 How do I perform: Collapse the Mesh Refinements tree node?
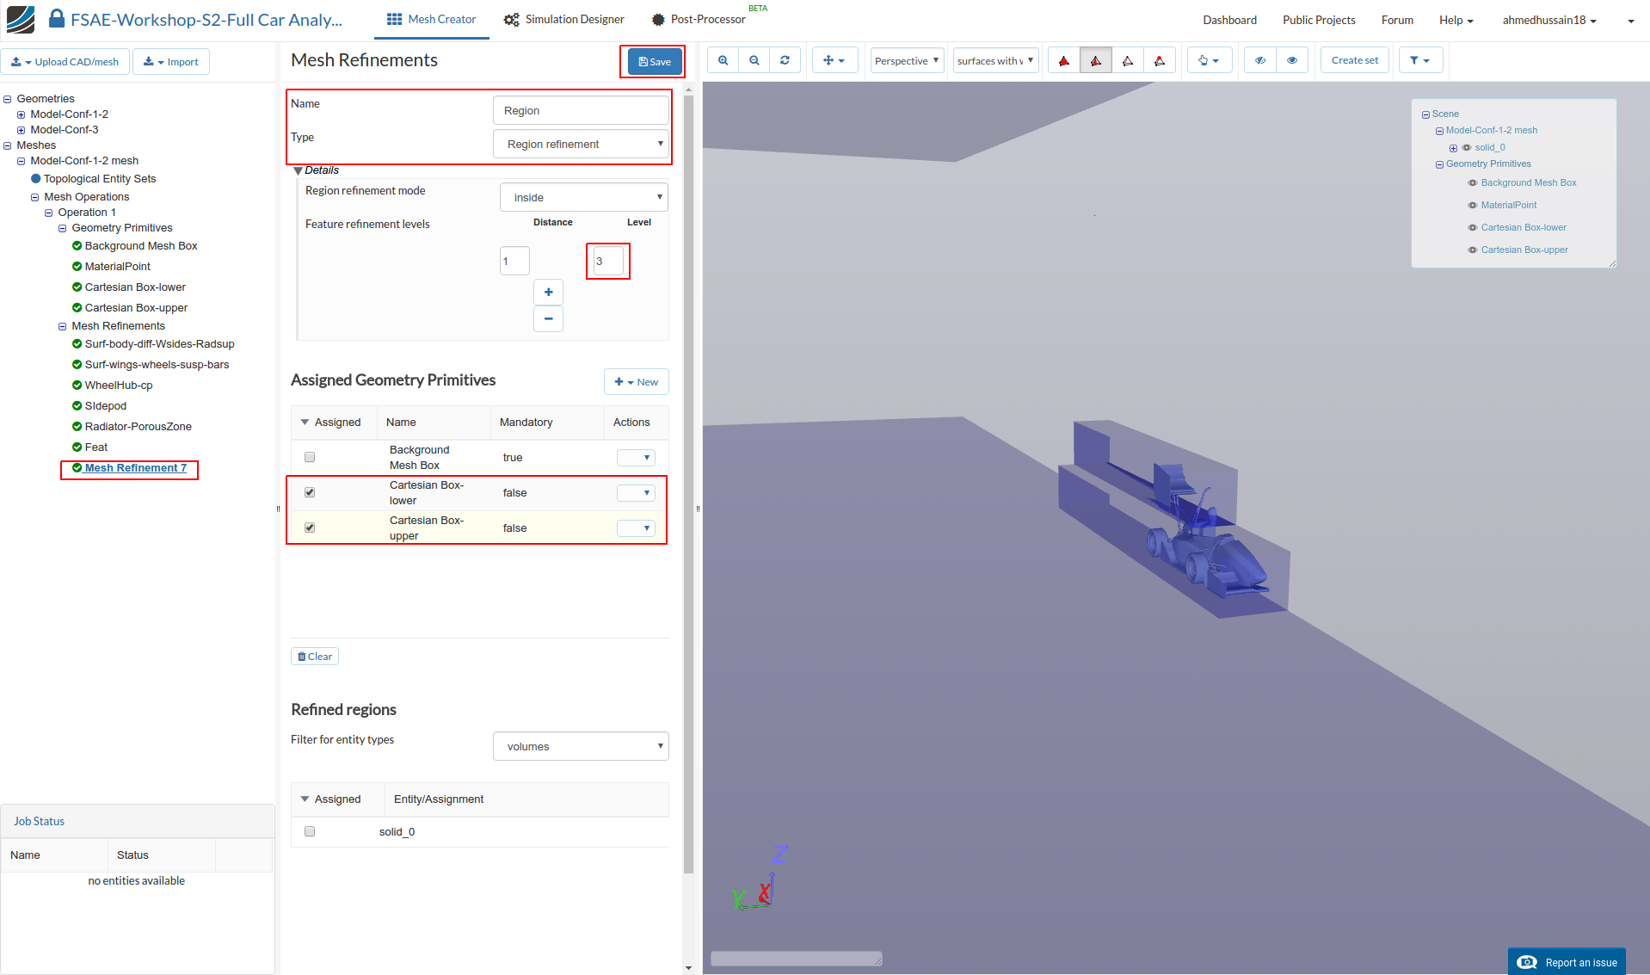point(62,326)
